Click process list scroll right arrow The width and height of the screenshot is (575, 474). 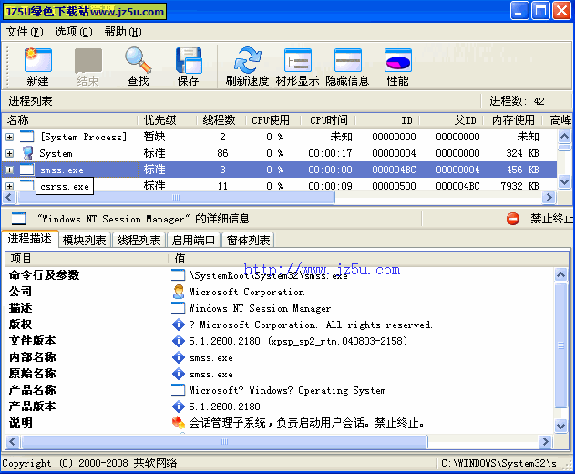click(549, 198)
